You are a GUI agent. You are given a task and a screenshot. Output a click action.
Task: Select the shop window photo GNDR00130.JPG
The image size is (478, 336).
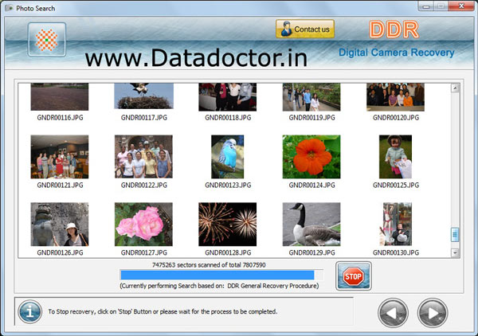(x=395, y=225)
